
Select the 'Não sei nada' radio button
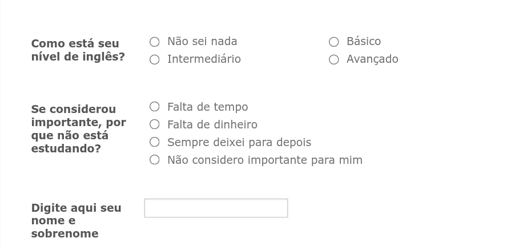(154, 42)
